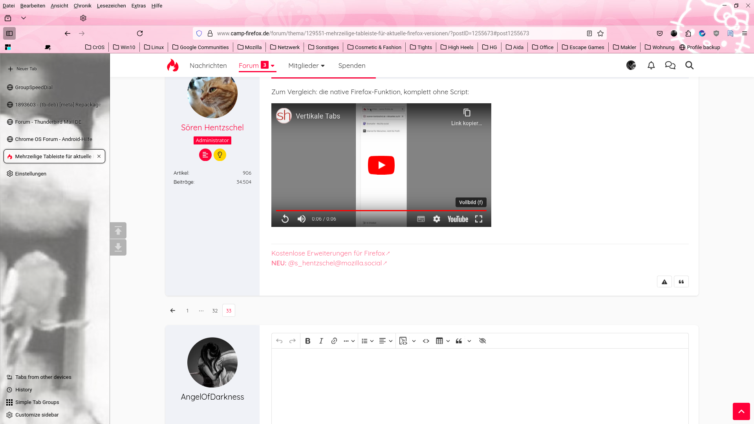
Task: Switch to Chrome OS Forum tab
Action: click(x=53, y=139)
